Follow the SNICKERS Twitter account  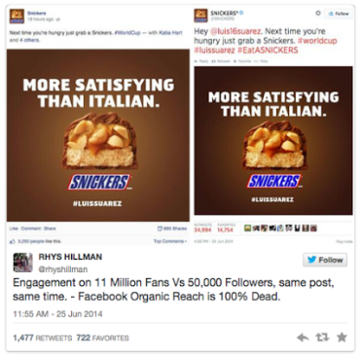(x=339, y=14)
